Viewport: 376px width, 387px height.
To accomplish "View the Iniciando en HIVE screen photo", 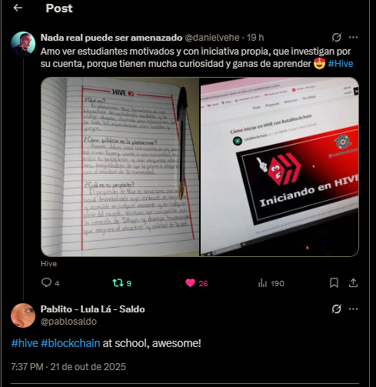I will coord(279,167).
